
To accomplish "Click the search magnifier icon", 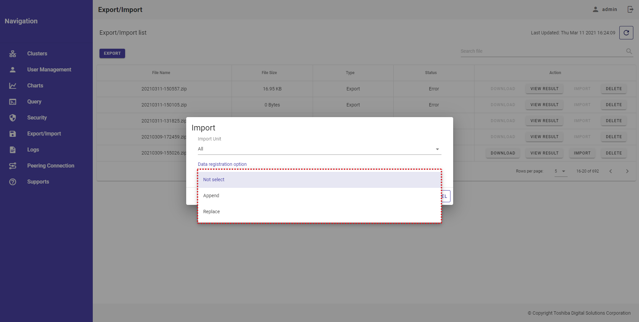I will 629,51.
